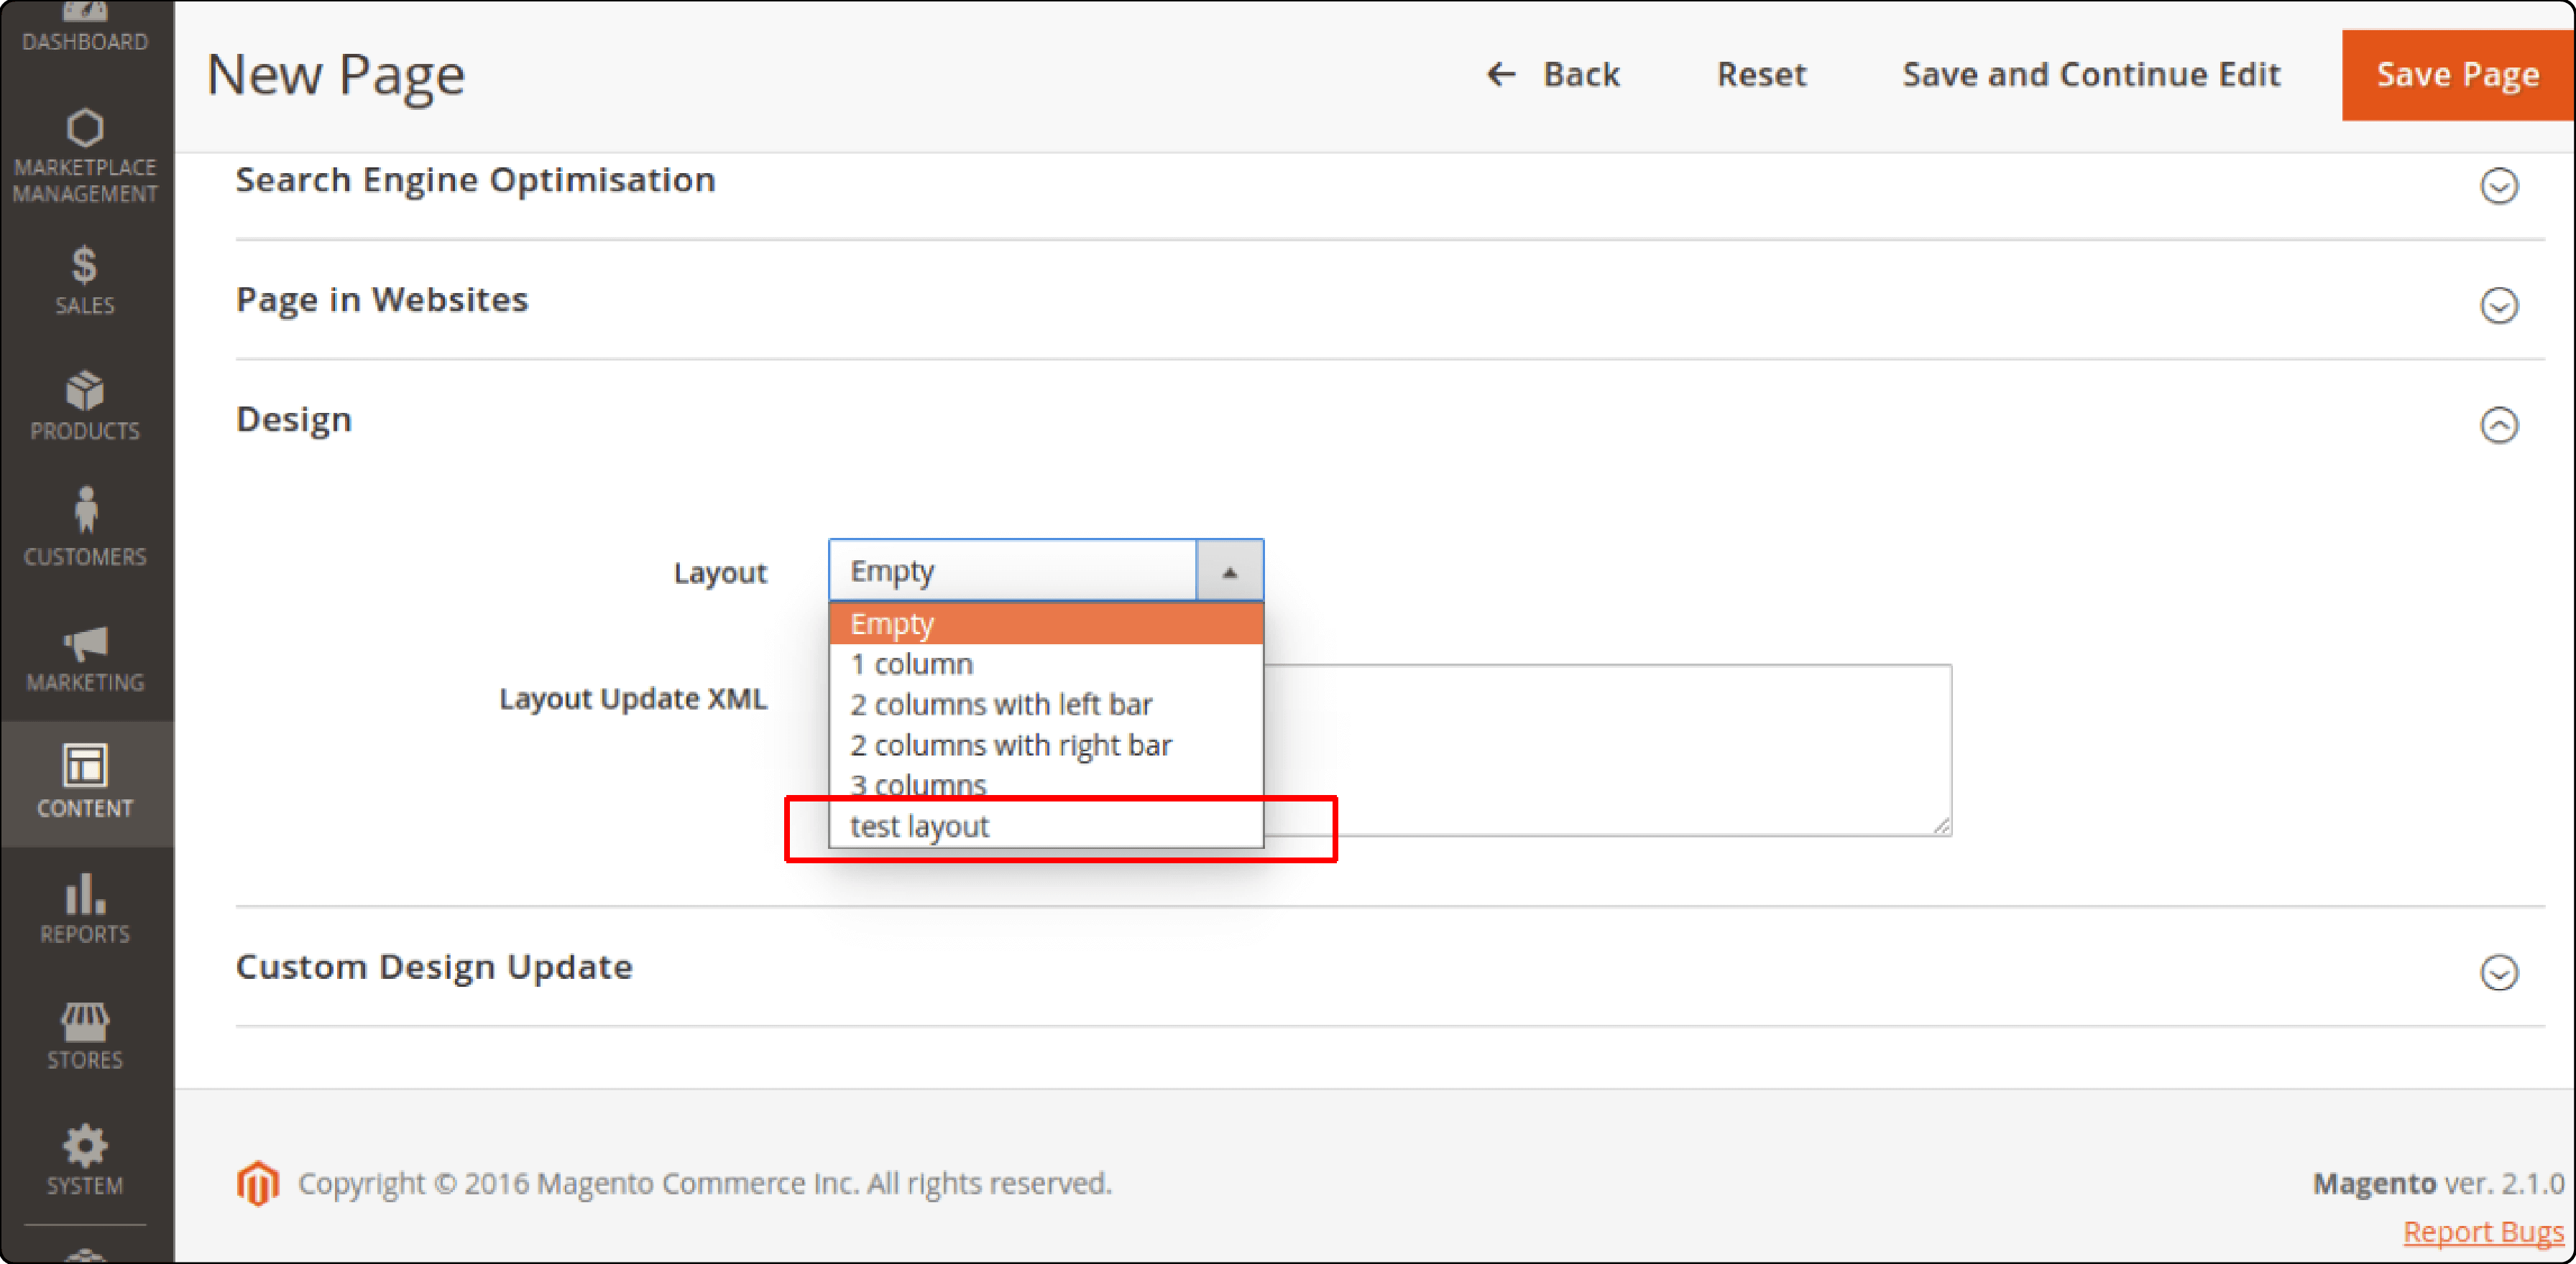Click the New Page title
Screen dimensions: 2576x1264
336,75
